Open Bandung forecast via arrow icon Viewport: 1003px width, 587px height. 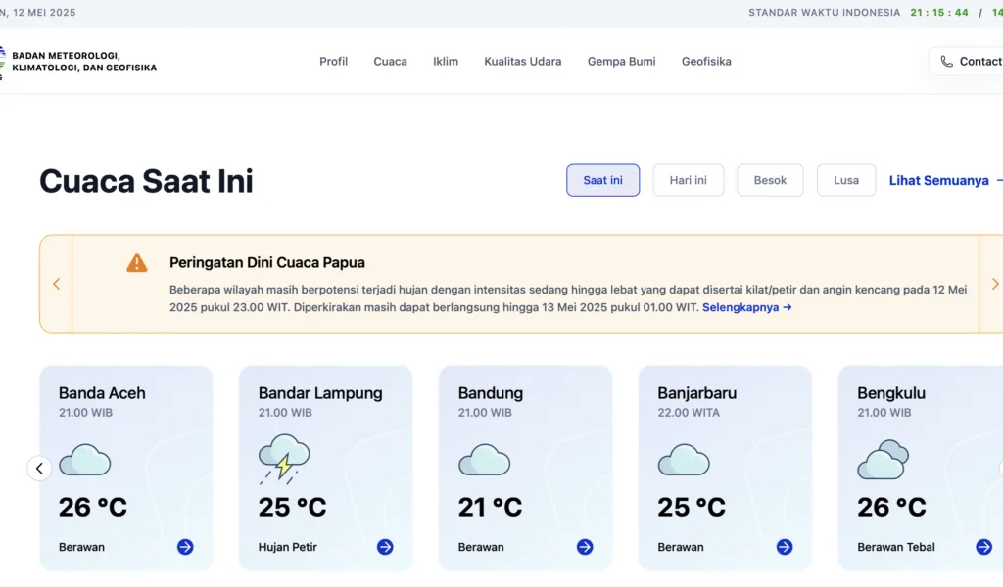point(585,547)
